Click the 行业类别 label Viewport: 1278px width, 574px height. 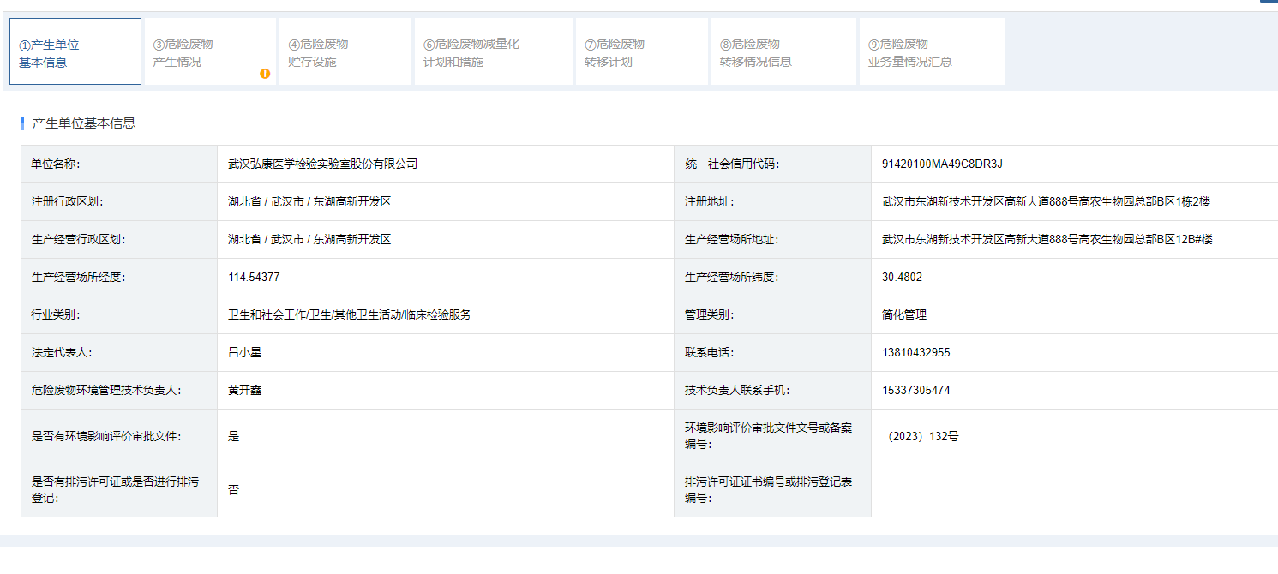[55, 314]
